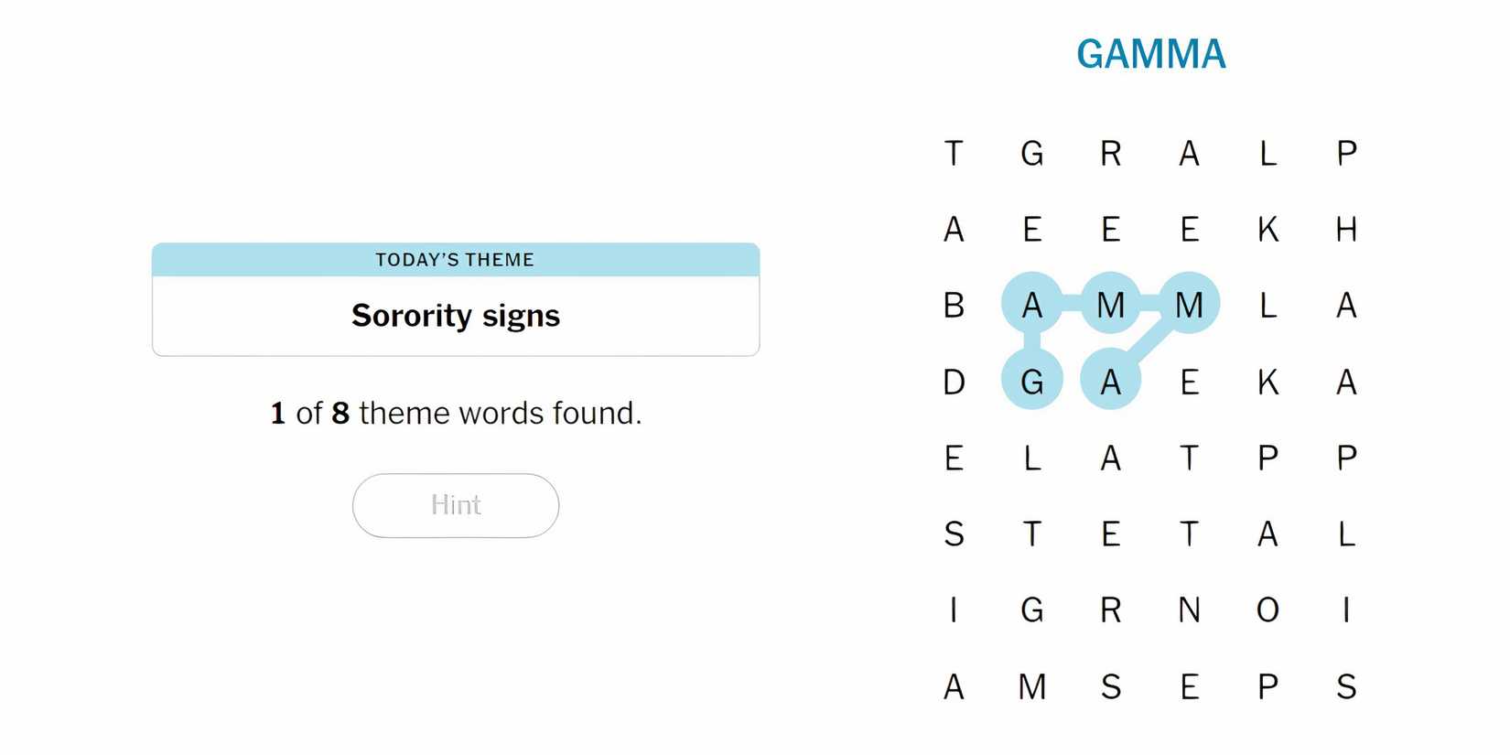This screenshot has height=755, width=1510.
Task: Click the "1 of 8 theme words found" text
Action: pos(456,414)
